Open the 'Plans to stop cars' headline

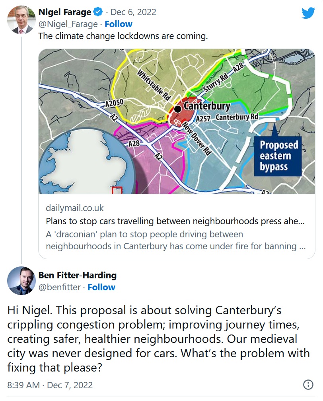[175, 221]
